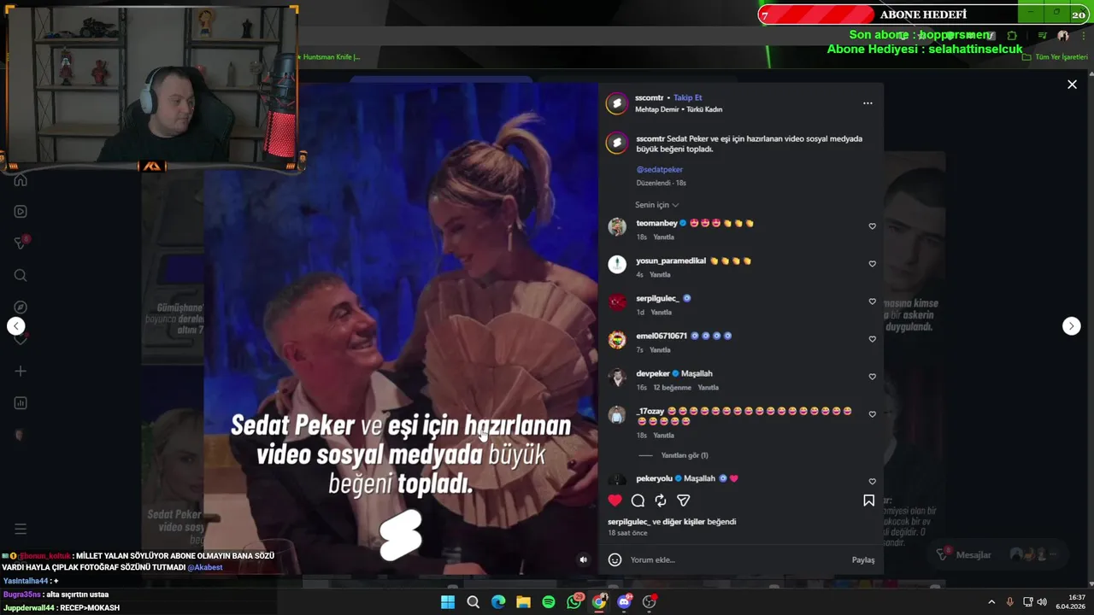Like _17ozay's comment
Screen dimensions: 1094x615
(872, 414)
